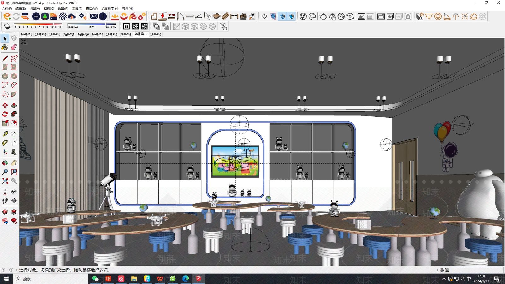Activate the Paint Bucket tool
Image resolution: width=505 pixels, height=284 pixels.
5,47
